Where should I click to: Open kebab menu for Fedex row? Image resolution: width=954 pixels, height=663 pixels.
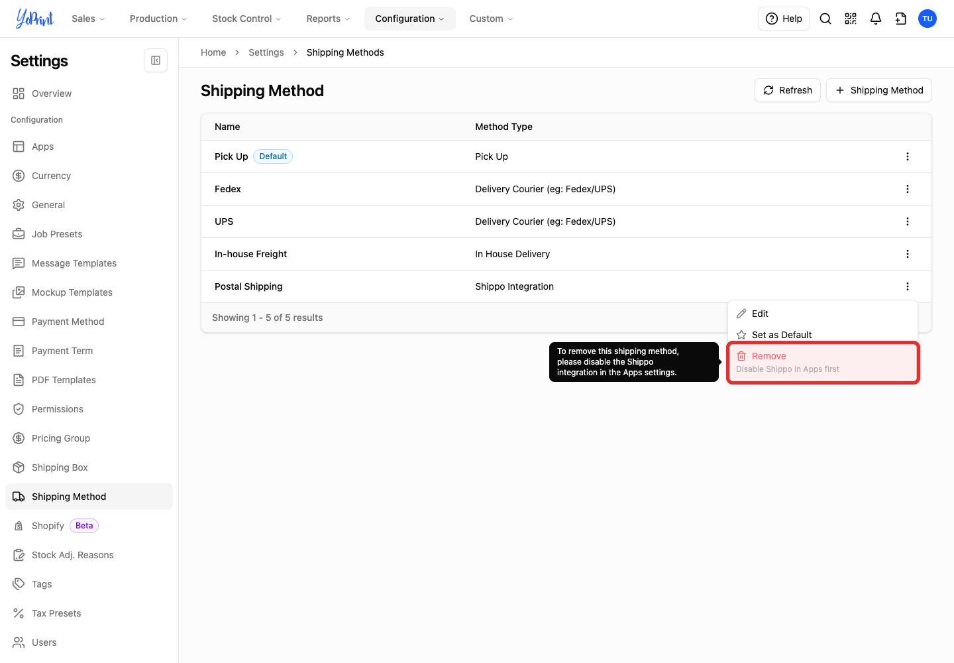908,189
